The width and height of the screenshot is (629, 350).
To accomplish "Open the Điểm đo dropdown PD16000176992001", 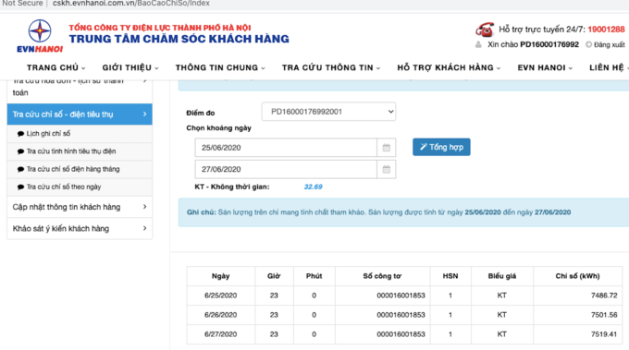I will coord(328,112).
